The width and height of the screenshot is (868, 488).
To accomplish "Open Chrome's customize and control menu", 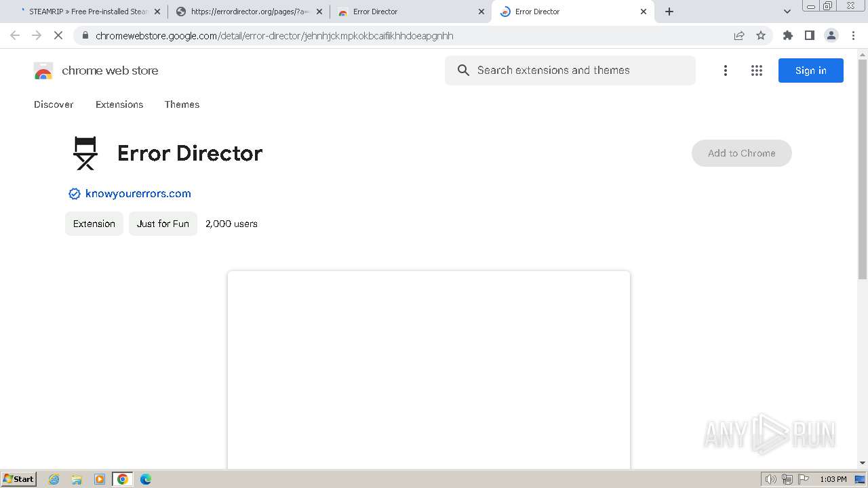I will 854,36.
